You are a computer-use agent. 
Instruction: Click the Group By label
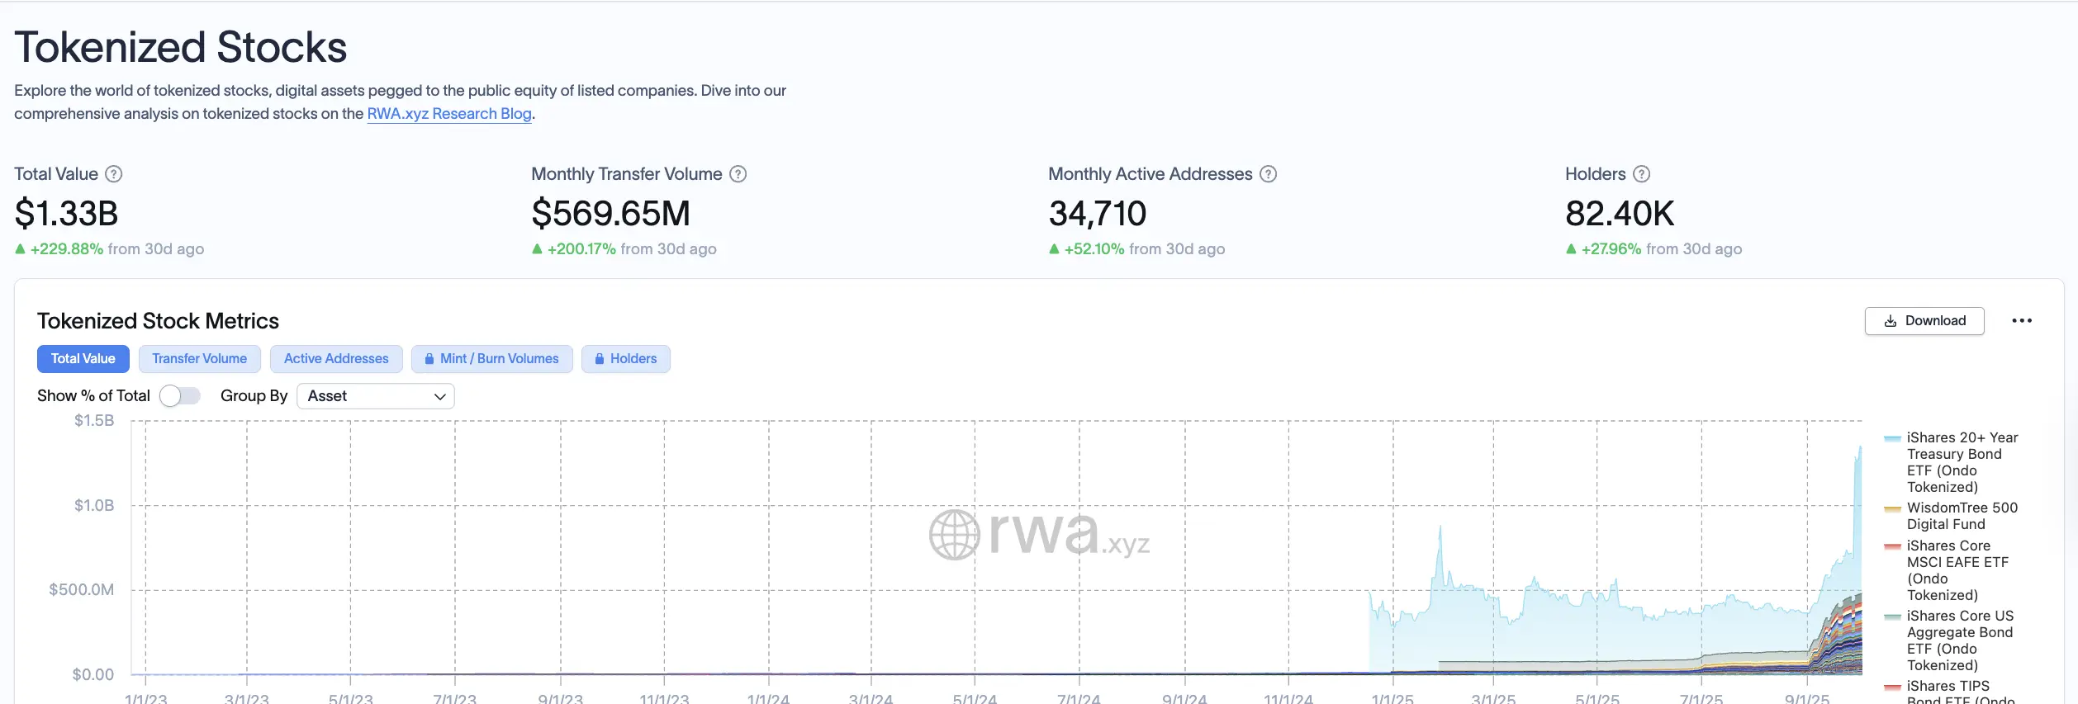(x=254, y=396)
